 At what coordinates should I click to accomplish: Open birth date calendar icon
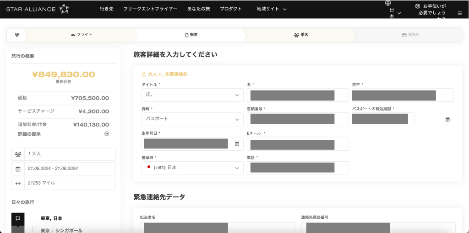click(x=237, y=143)
